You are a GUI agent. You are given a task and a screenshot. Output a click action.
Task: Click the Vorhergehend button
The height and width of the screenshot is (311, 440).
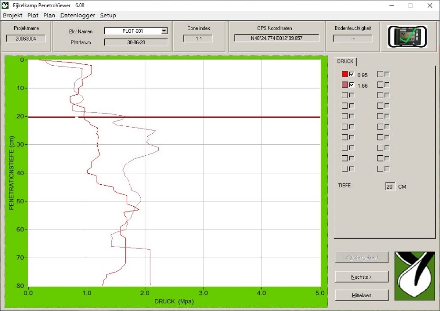pyautogui.click(x=361, y=257)
